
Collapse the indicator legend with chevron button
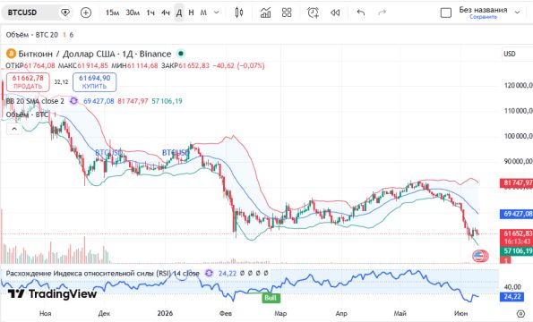point(14,129)
